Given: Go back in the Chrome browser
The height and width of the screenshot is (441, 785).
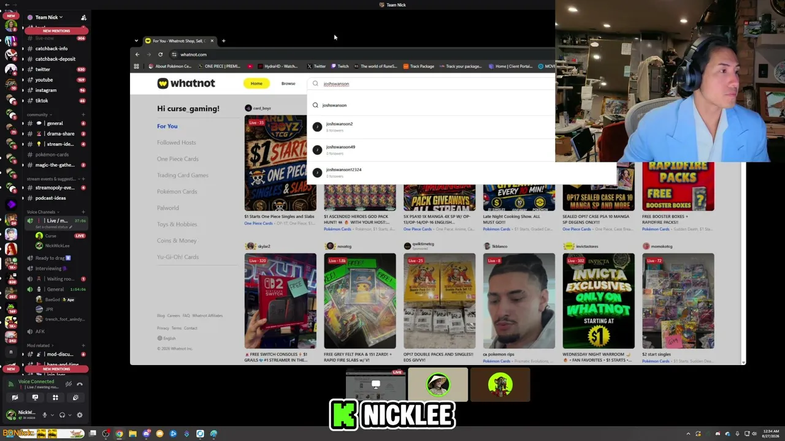Looking at the screenshot, I should [137, 55].
